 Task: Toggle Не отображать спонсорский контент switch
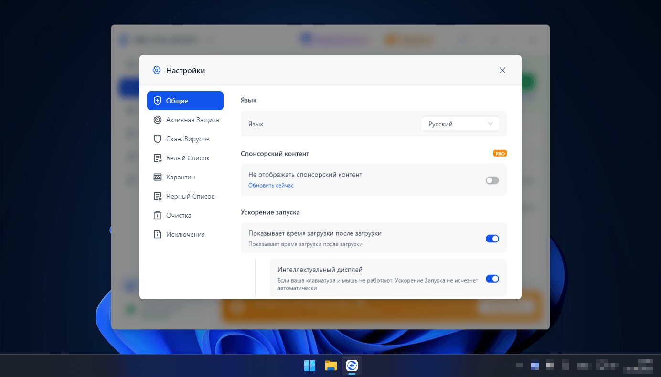(x=492, y=180)
